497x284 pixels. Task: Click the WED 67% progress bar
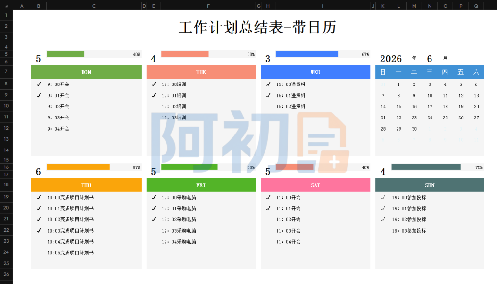[307, 54]
